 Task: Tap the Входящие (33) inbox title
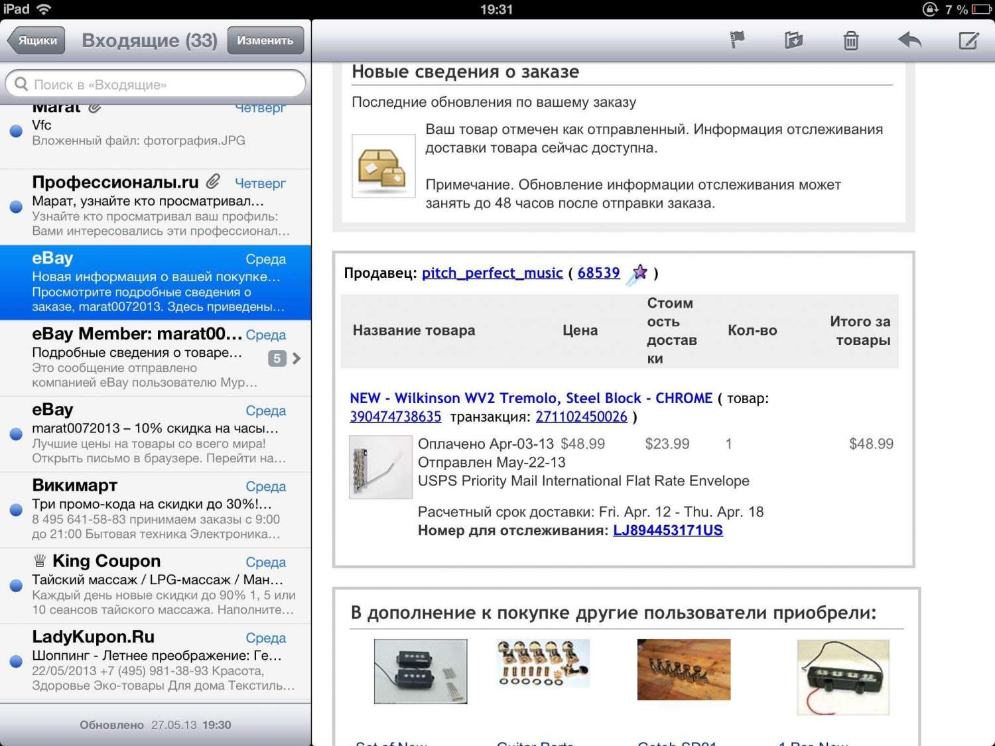point(150,40)
